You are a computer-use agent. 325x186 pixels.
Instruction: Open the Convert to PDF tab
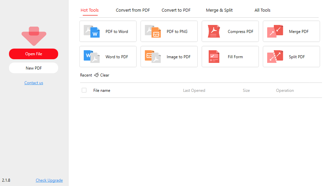[x=176, y=10]
